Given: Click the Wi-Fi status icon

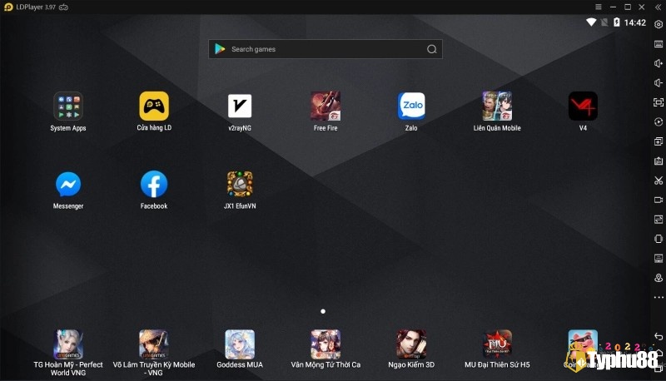Looking at the screenshot, I should pos(591,22).
